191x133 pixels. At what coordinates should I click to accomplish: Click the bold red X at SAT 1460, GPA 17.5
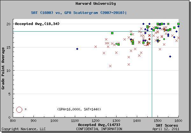pyautogui.click(x=150, y=35)
